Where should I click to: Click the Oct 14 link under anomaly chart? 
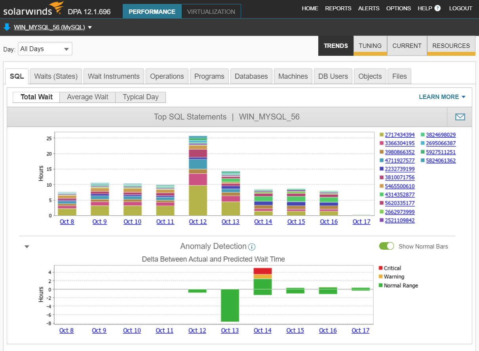click(x=263, y=330)
